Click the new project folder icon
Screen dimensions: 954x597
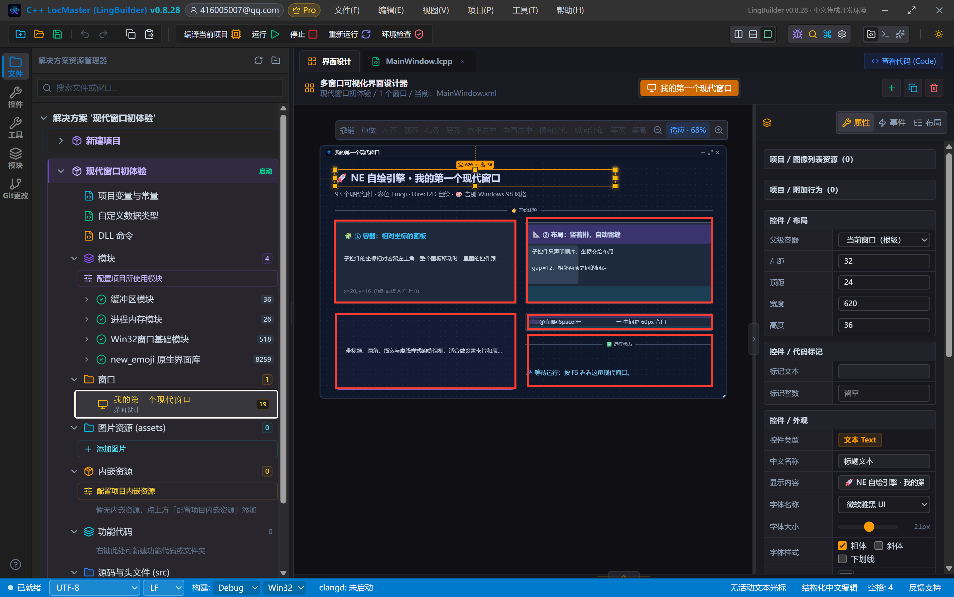coord(20,34)
